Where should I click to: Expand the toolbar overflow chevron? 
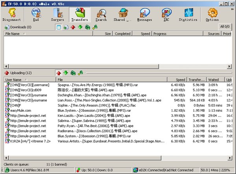[232, 9]
